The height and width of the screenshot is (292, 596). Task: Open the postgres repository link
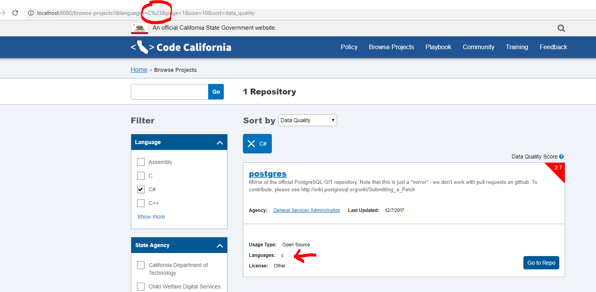(x=268, y=174)
